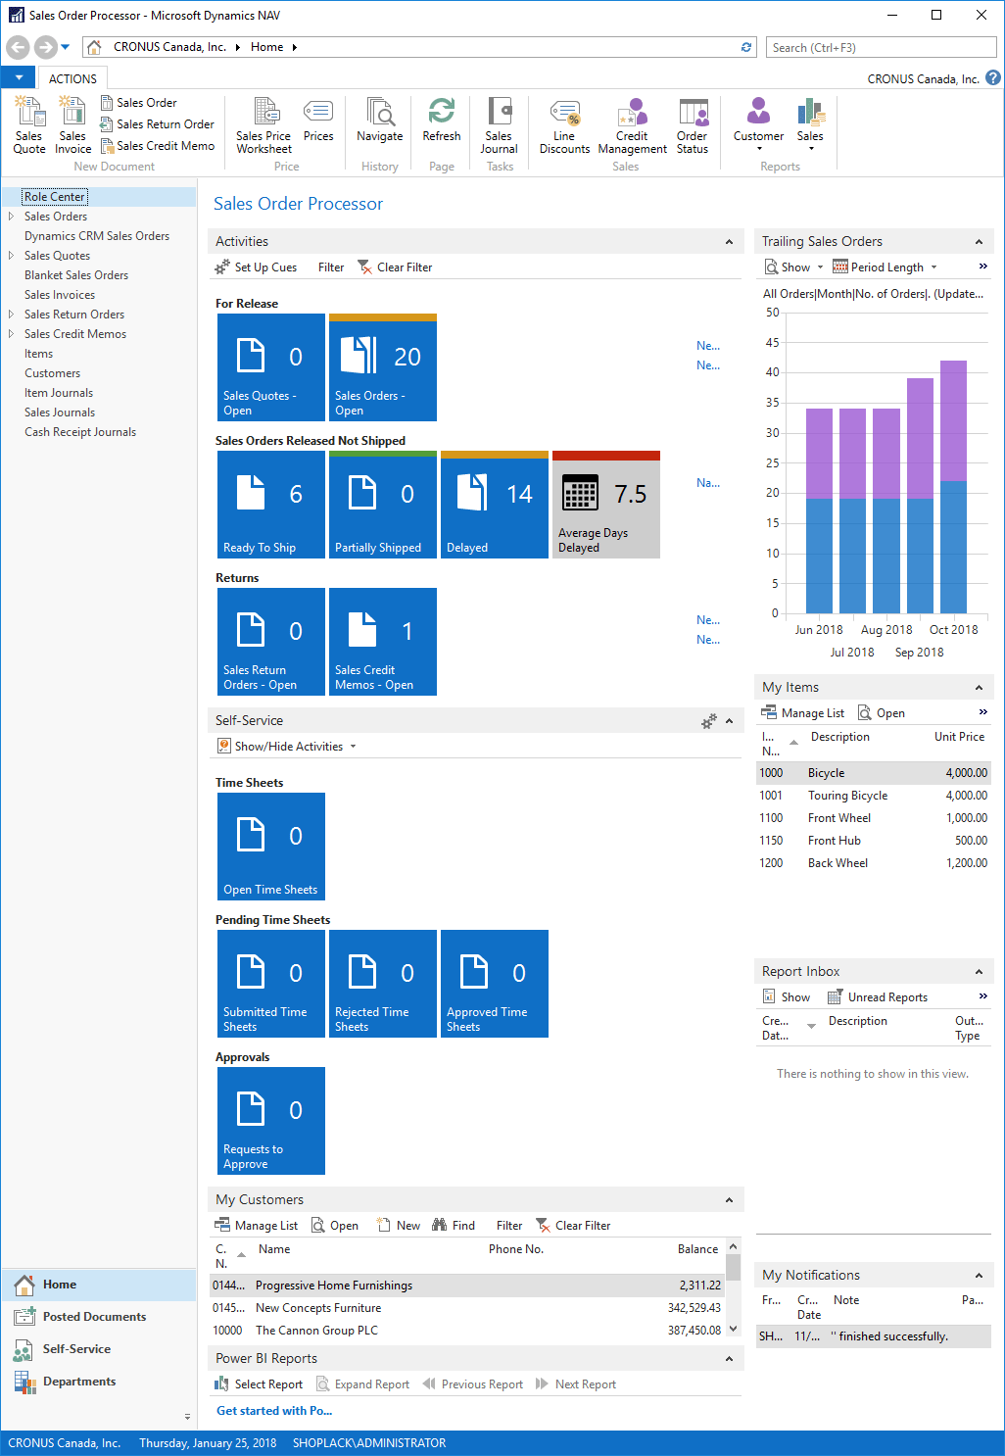Manage List in My Customers
The width and height of the screenshot is (1005, 1456).
(256, 1226)
